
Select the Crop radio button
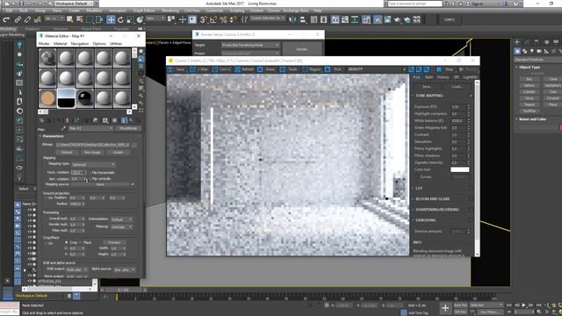(x=67, y=242)
